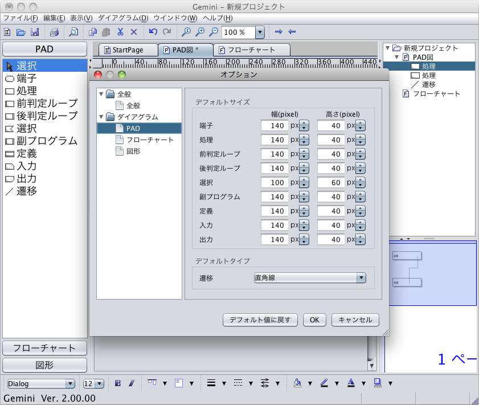Viewport: 479px width, 405px height.
Task: Open the font size 12 dropdown
Action: click(x=99, y=383)
